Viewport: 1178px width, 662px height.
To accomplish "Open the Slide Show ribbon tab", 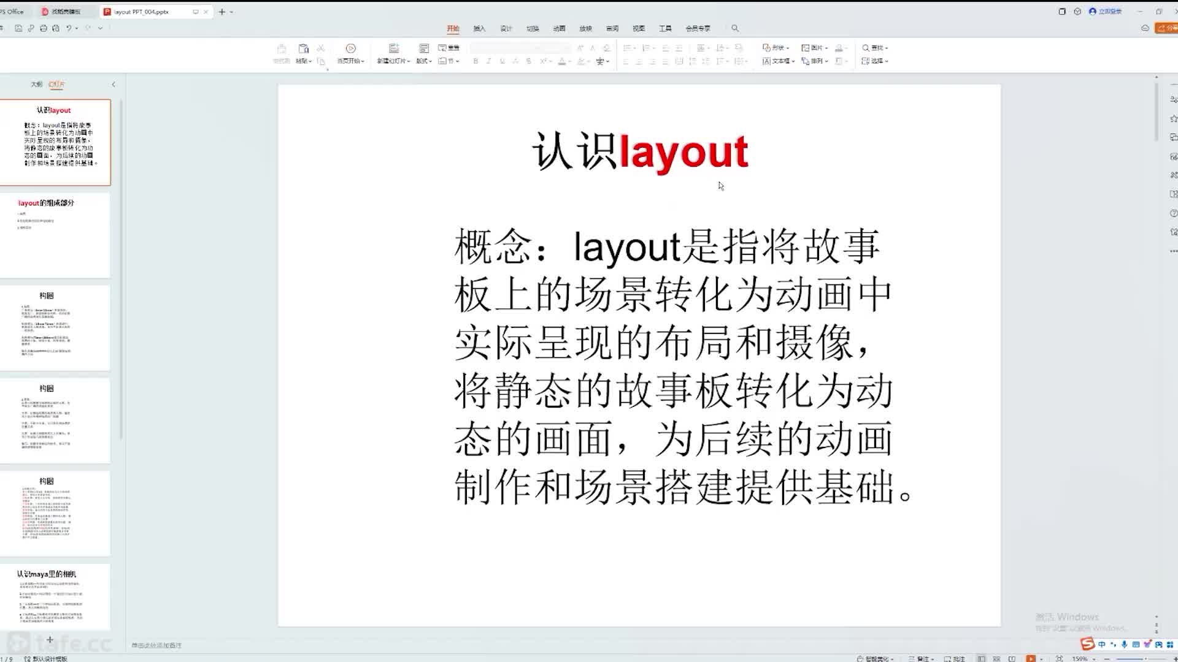I will 585,28.
